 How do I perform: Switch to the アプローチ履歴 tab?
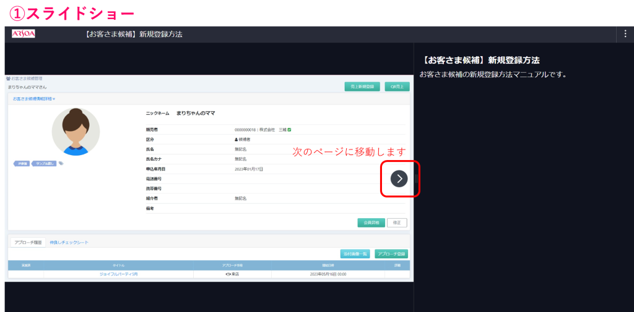[x=28, y=243]
